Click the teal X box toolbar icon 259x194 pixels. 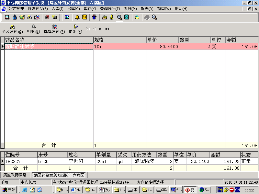[127, 17]
